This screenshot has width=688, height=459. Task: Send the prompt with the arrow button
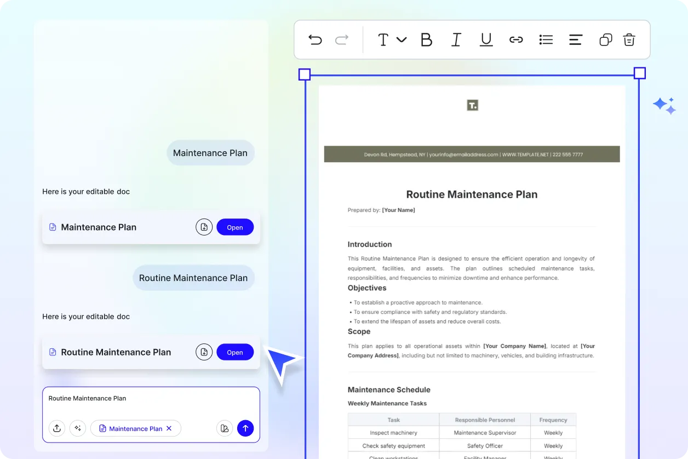[x=245, y=428]
